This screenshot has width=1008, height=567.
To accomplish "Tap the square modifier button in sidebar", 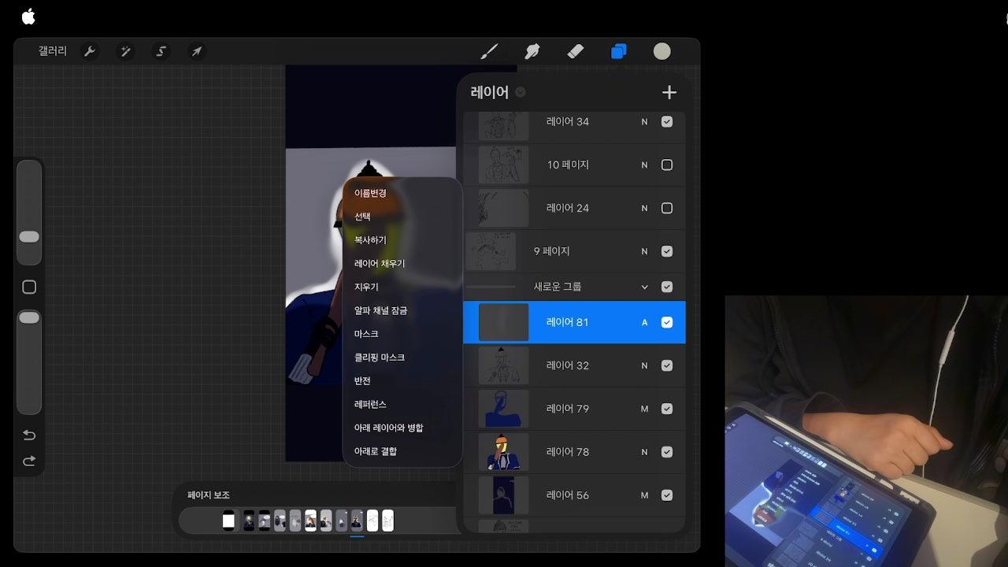I will click(29, 287).
